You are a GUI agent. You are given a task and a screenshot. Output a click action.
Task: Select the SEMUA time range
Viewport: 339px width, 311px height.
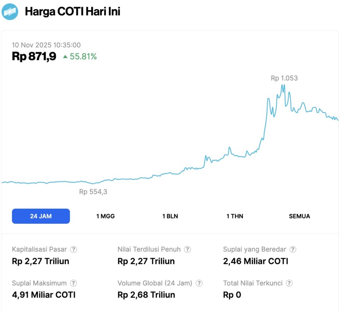(299, 216)
